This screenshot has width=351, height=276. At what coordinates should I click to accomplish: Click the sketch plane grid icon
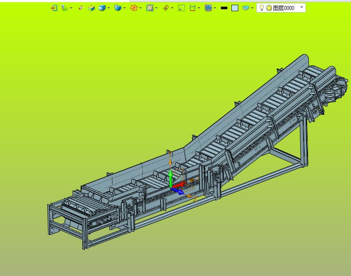coord(65,8)
